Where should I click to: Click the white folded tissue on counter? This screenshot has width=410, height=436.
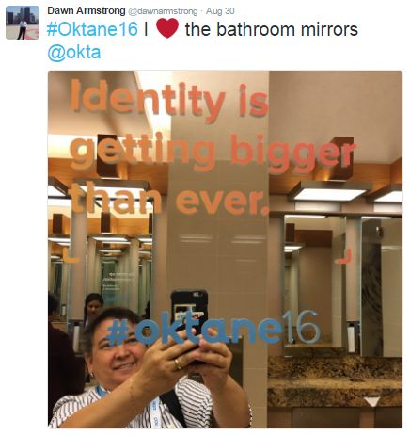point(372,401)
